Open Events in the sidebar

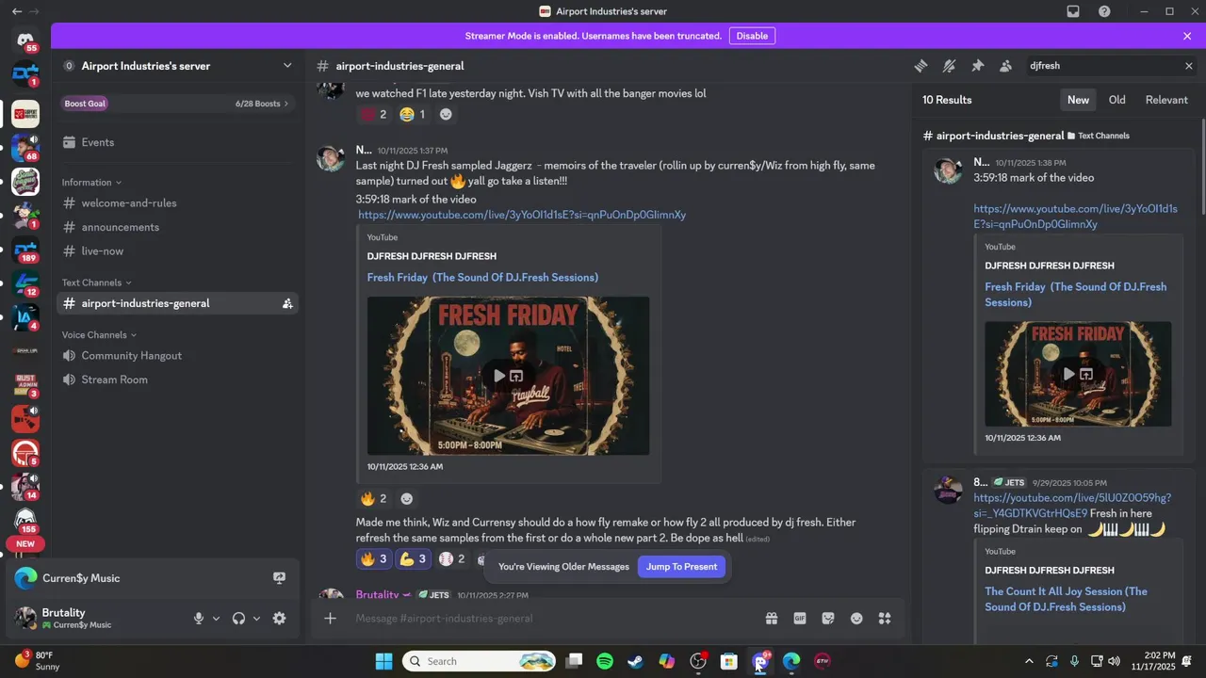point(177,142)
